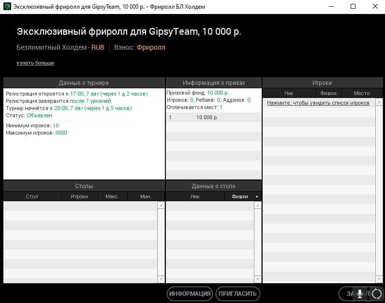
Task: Click the Фишки header in Данные о столе
Action: click(239, 196)
